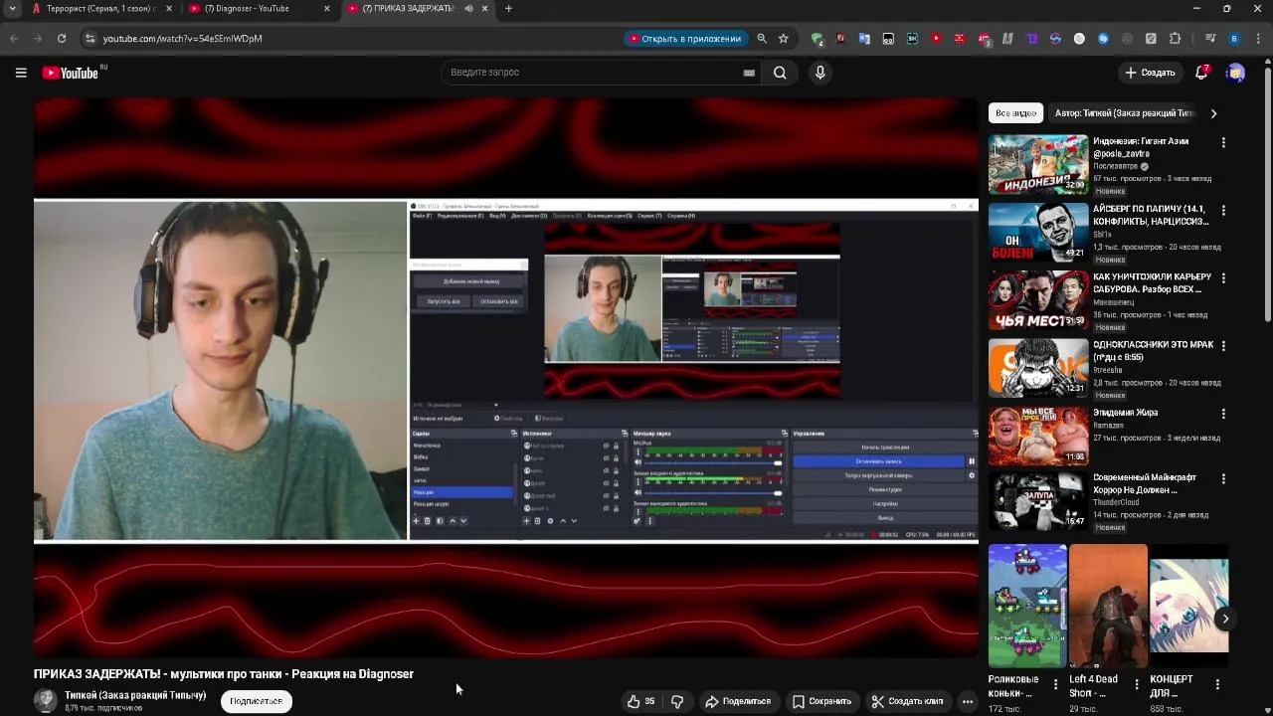This screenshot has width=1273, height=716.
Task: Reload the page with browser refresh icon
Action: coord(62,38)
